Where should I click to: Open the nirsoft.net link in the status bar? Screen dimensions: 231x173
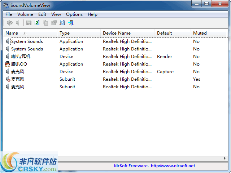173,166
